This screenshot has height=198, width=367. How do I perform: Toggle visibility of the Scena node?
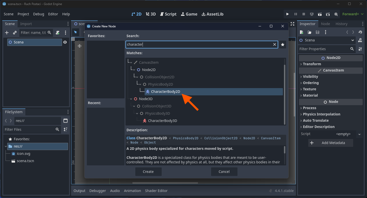coord(65,42)
